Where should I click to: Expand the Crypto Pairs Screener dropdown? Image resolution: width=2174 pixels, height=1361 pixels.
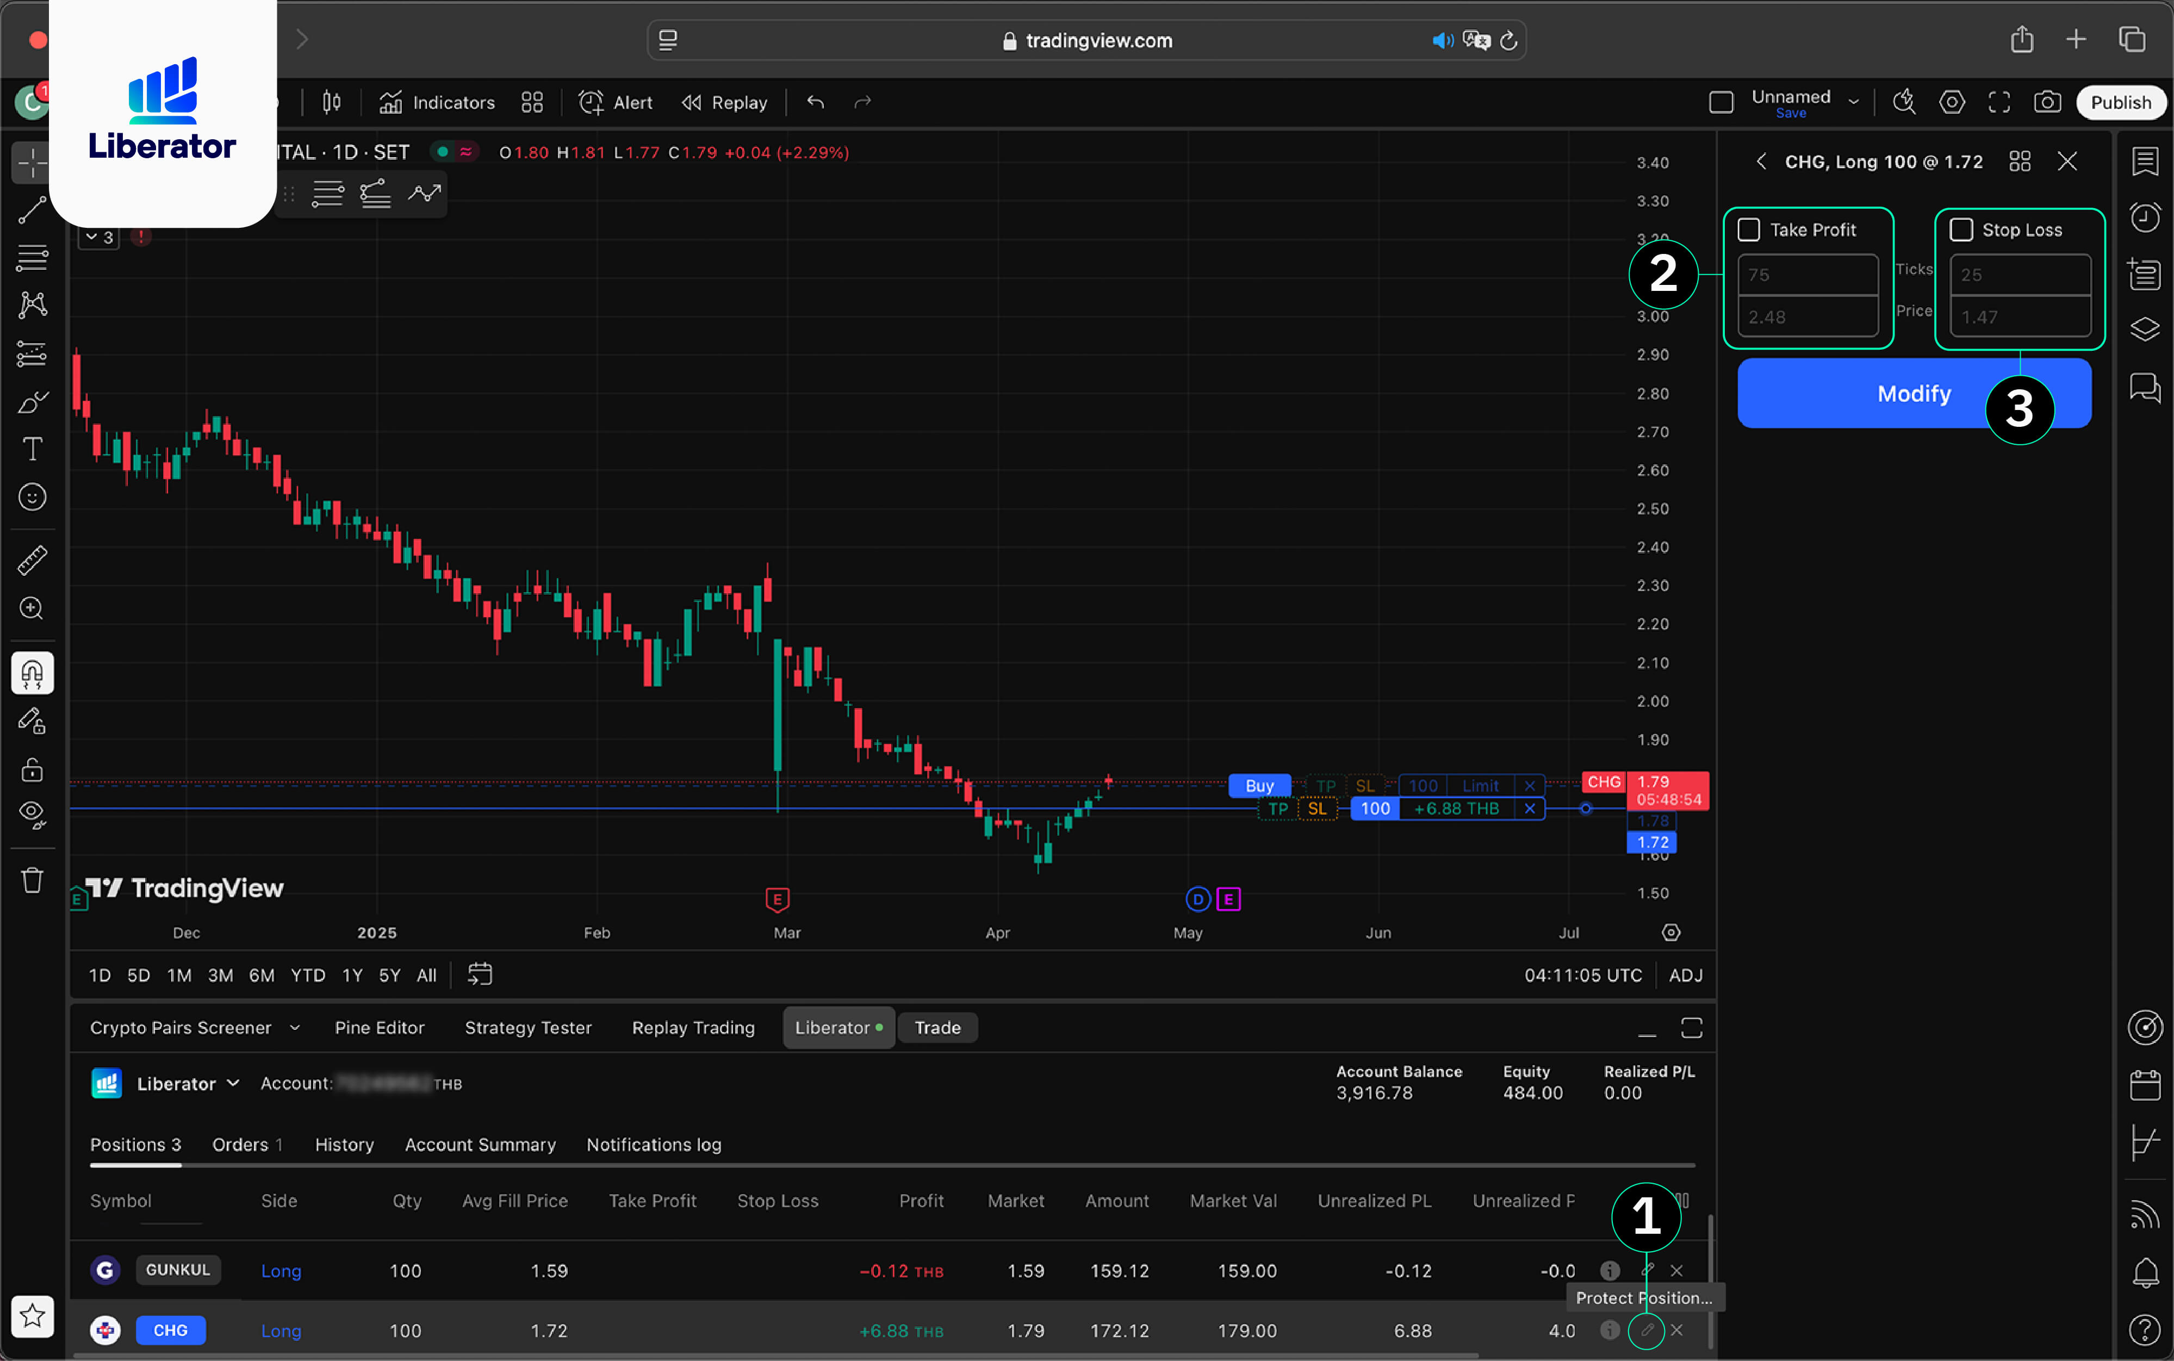294,1028
